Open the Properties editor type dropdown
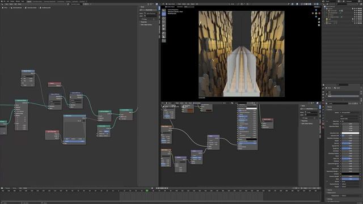 click(324, 85)
